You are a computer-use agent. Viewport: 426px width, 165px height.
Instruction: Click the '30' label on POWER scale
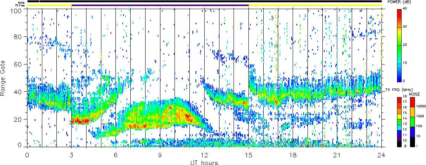[x=405, y=27]
